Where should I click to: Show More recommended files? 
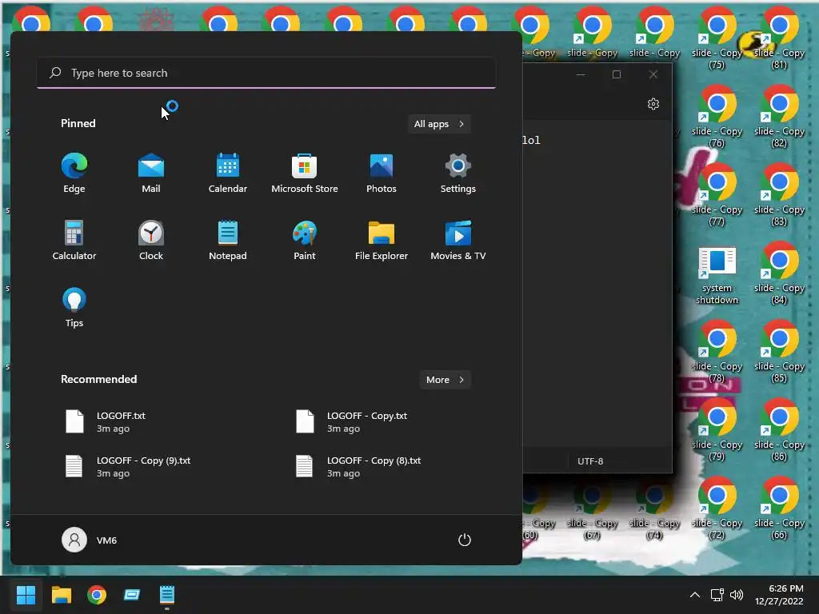(x=445, y=380)
